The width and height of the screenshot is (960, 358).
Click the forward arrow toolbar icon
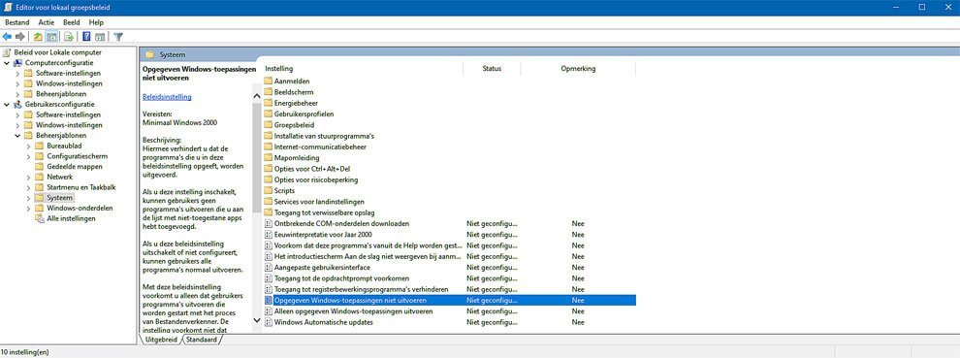click(x=20, y=37)
